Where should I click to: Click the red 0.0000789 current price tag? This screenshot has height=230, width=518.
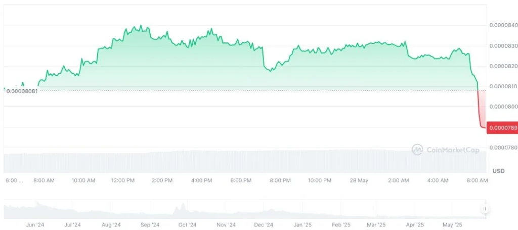[x=502, y=128]
